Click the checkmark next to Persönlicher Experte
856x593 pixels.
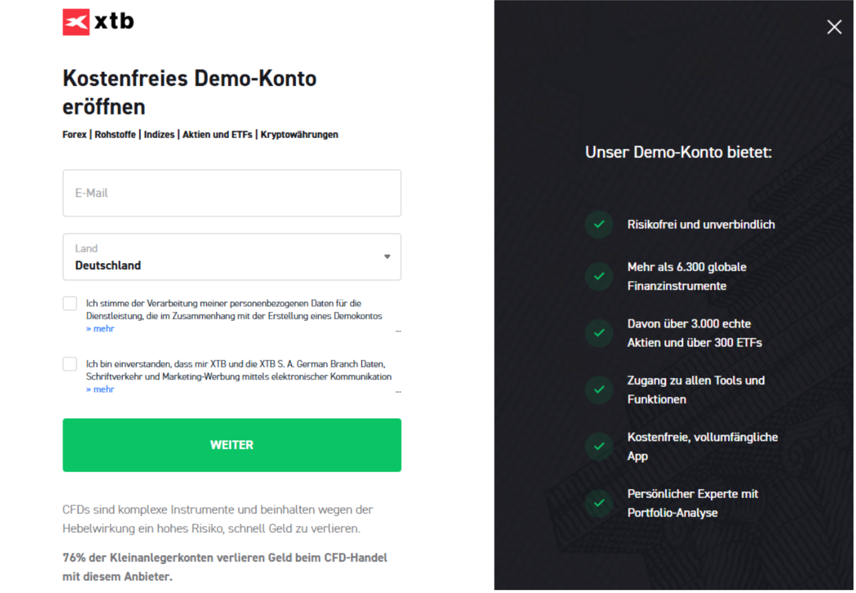(599, 503)
